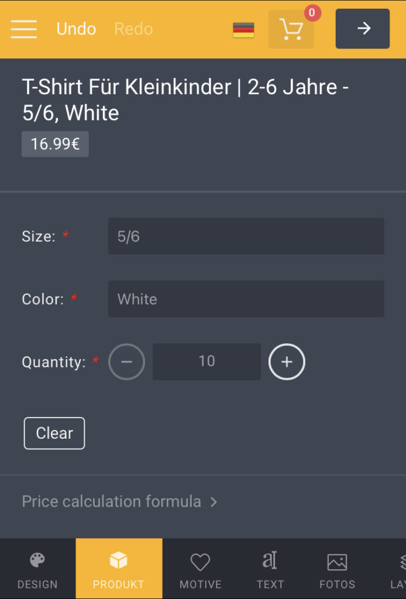
Task: Open the hamburger menu
Action: (23, 29)
